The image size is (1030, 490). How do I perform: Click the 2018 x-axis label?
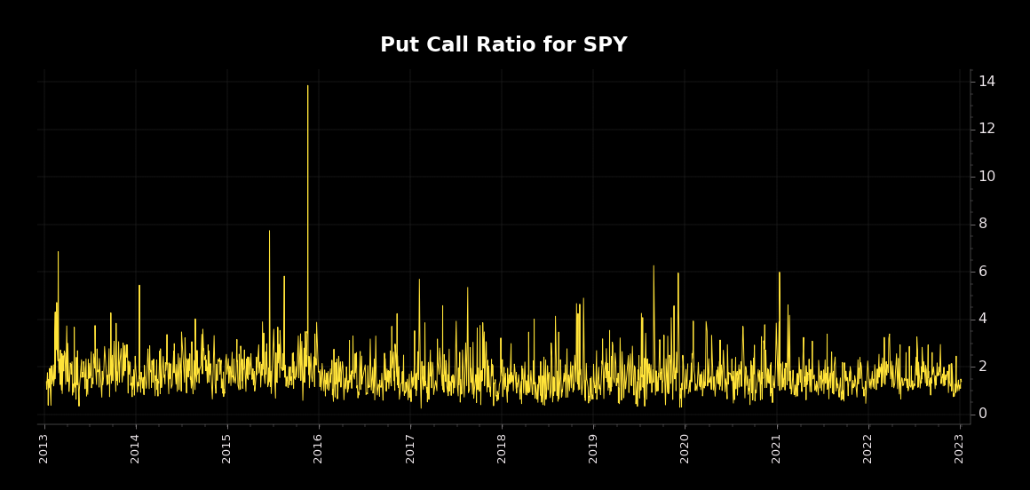(x=502, y=448)
